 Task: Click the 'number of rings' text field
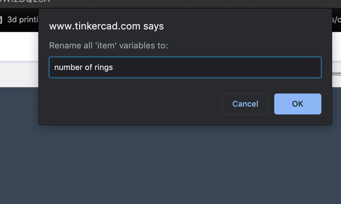click(x=185, y=67)
